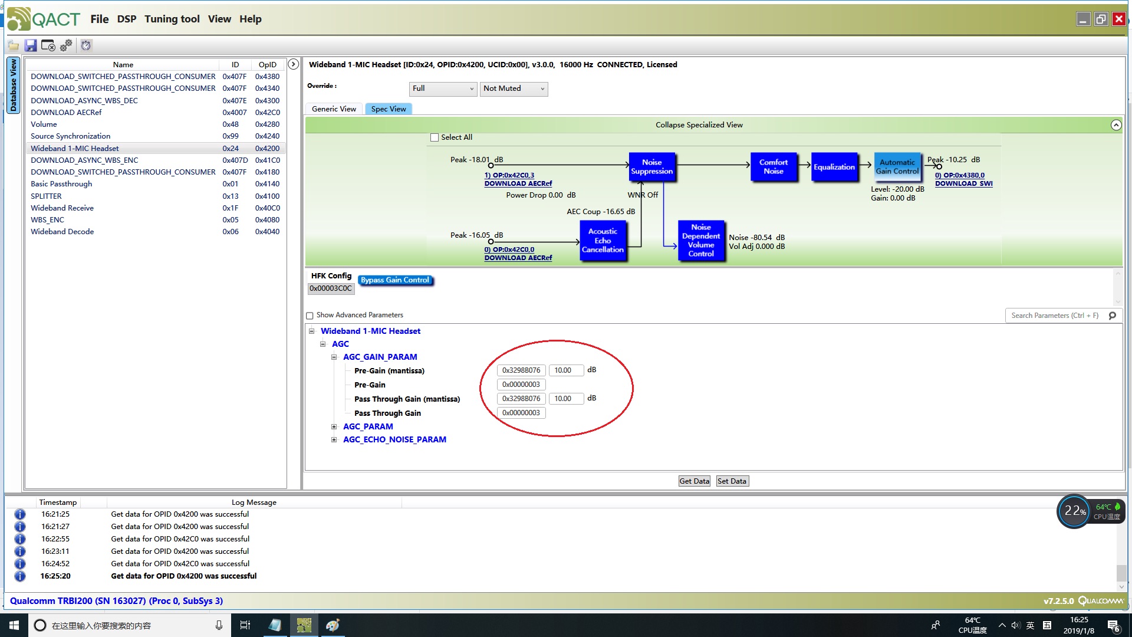This screenshot has width=1132, height=637.
Task: Switch to the Spec View tab
Action: [389, 109]
